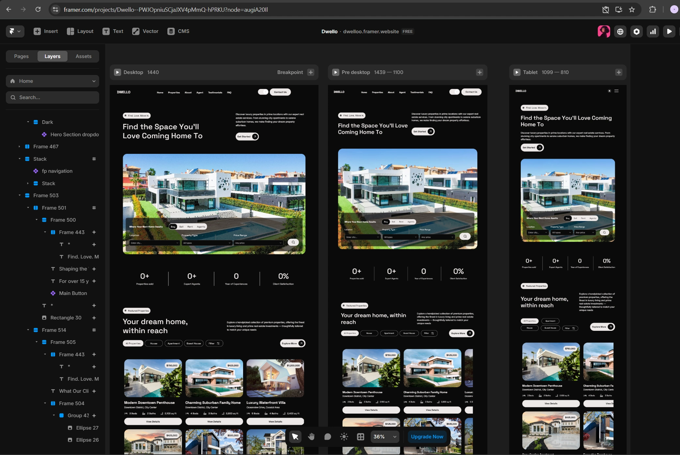
Task: Open the dwelloo.framer.website link
Action: 370,31
